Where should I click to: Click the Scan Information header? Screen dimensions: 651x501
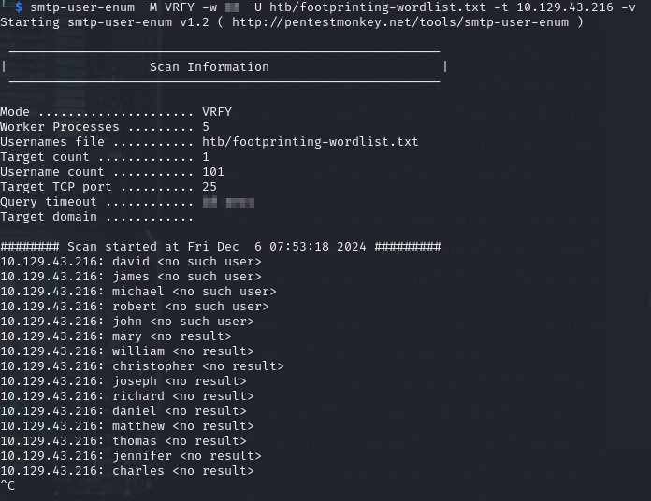coord(210,66)
